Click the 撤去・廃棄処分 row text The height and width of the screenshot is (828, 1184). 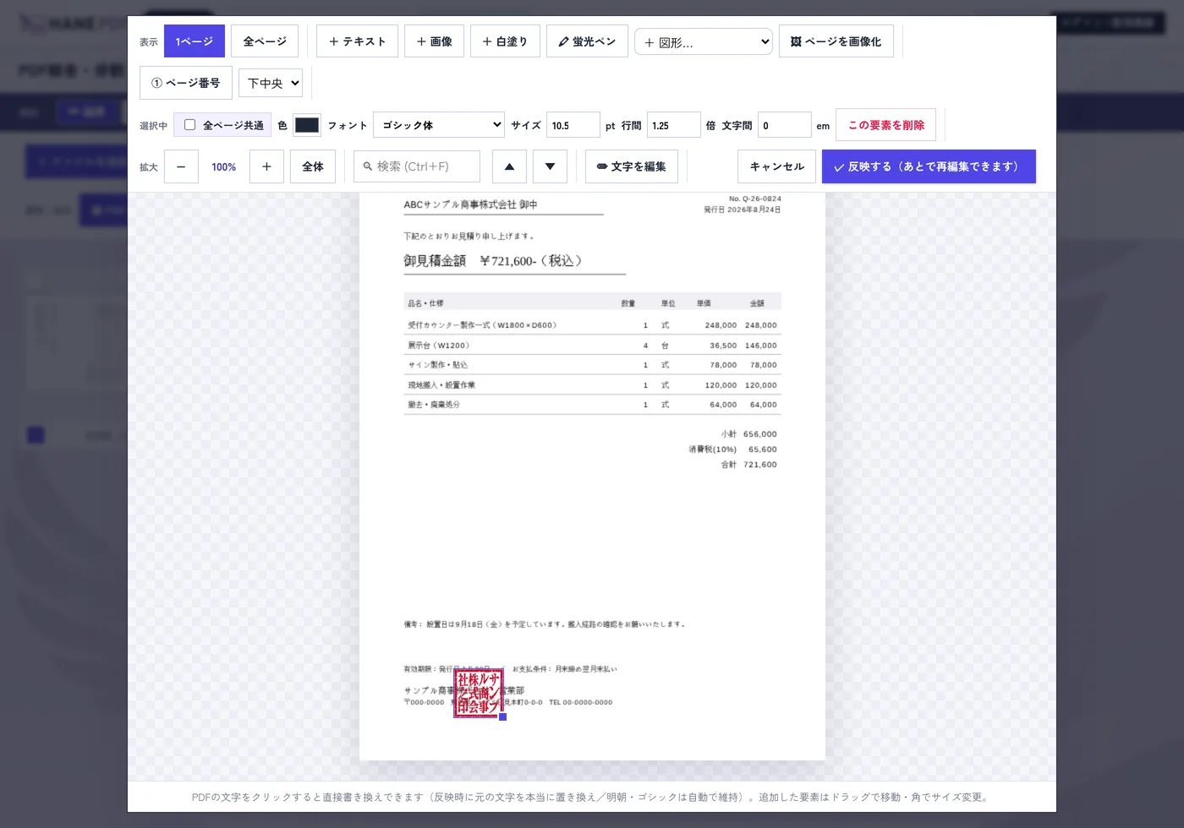[434, 405]
